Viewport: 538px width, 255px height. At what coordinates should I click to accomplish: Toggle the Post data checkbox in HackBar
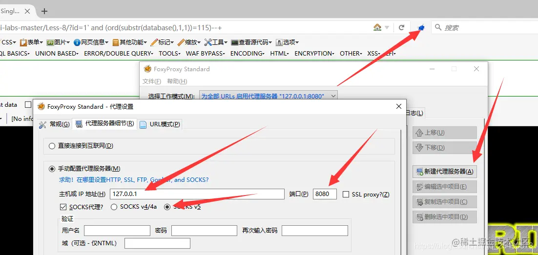pyautogui.click(x=28, y=104)
